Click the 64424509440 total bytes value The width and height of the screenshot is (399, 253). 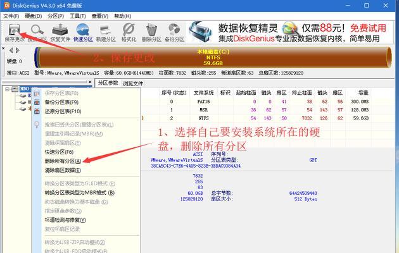(x=303, y=194)
